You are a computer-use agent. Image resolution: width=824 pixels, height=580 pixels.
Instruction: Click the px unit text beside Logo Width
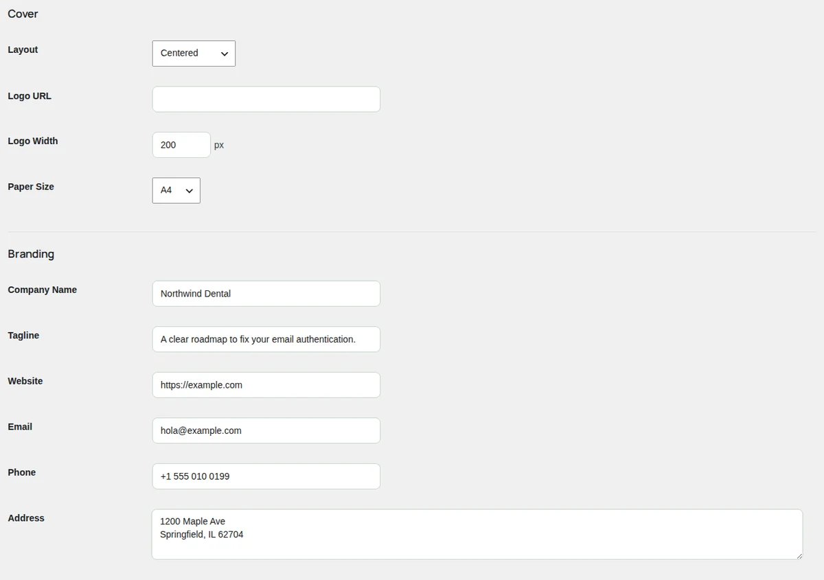tap(219, 146)
